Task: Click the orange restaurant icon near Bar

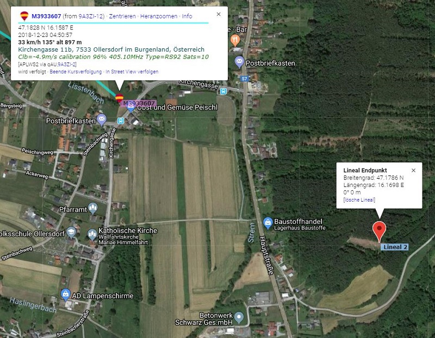Action: [x=235, y=40]
